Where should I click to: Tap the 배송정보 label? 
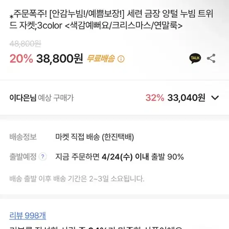23,137
